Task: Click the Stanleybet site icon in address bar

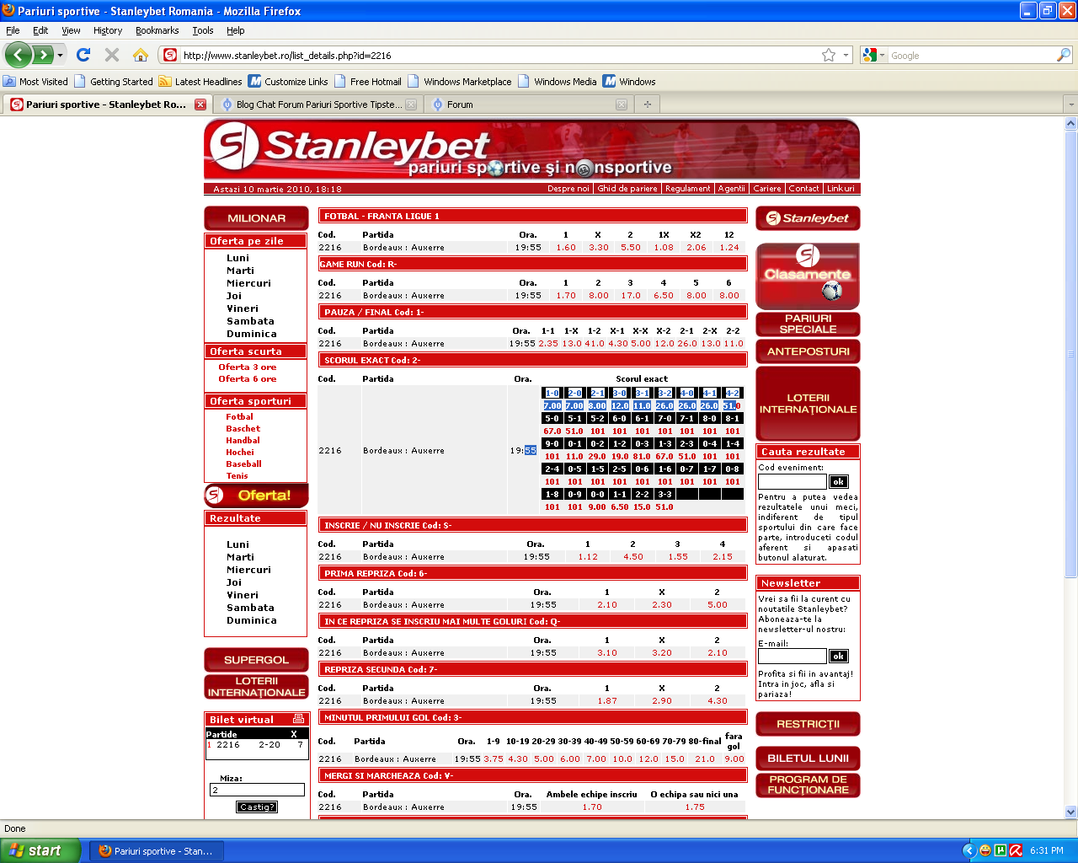Action: click(170, 55)
